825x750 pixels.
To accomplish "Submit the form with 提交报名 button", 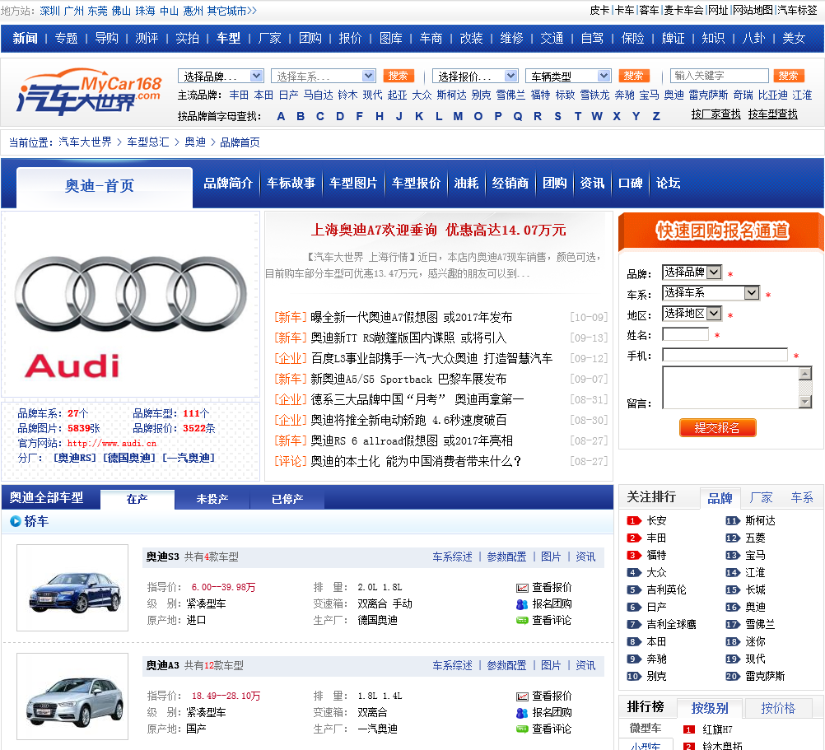I will [718, 427].
